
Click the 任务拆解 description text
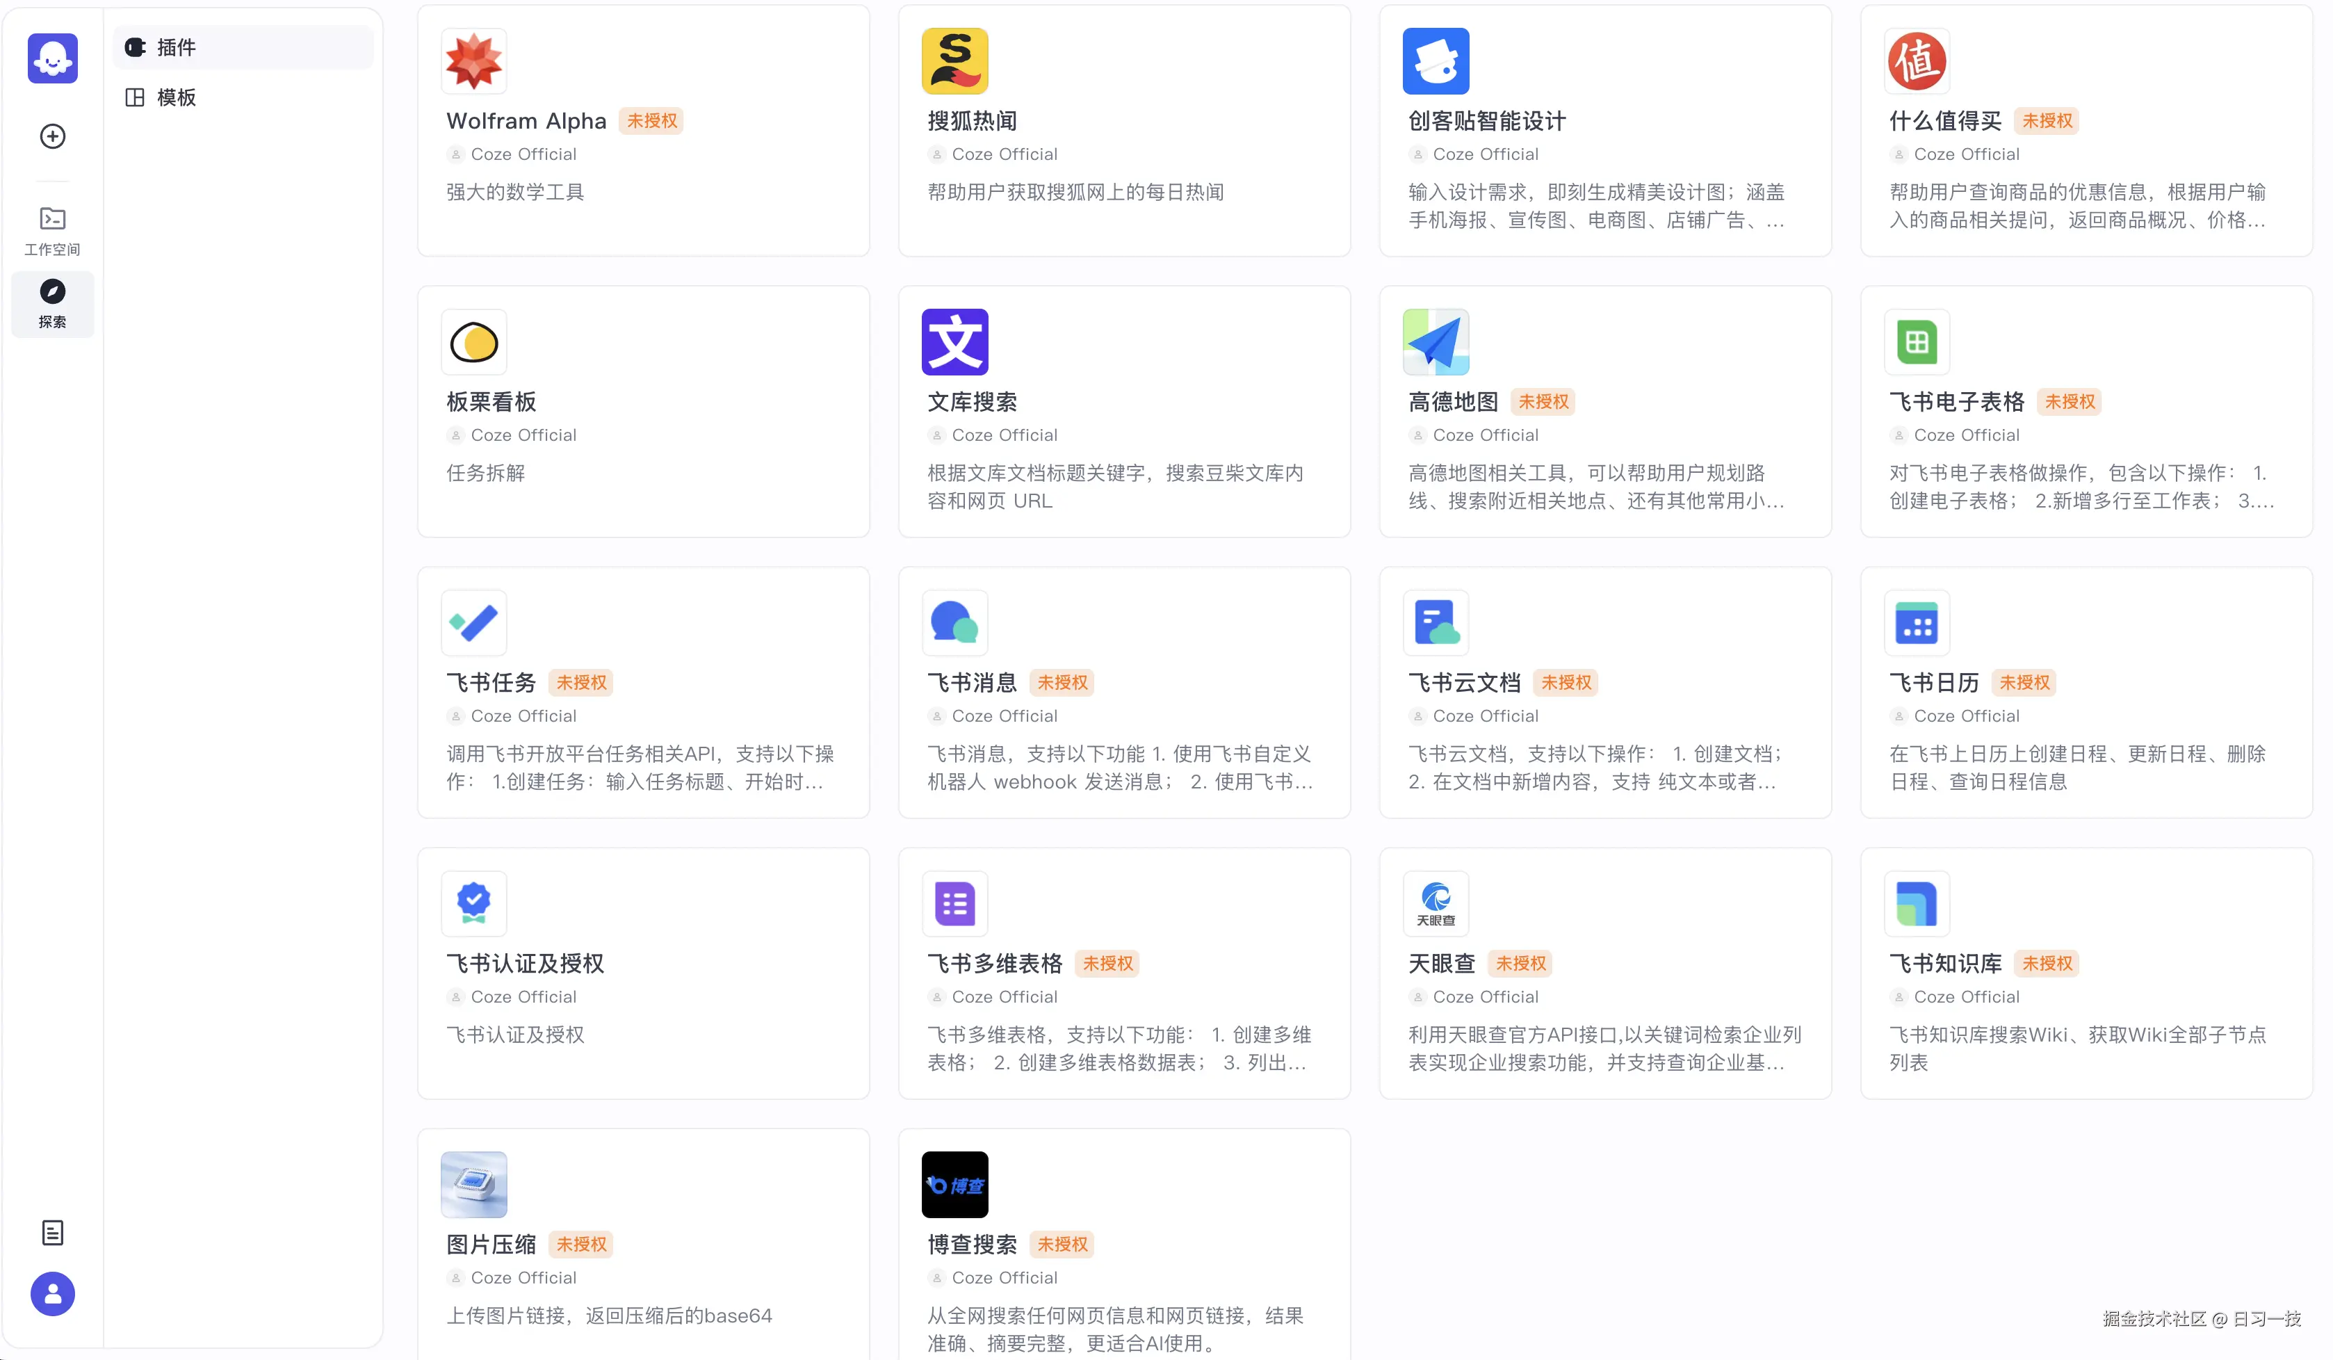click(x=486, y=473)
